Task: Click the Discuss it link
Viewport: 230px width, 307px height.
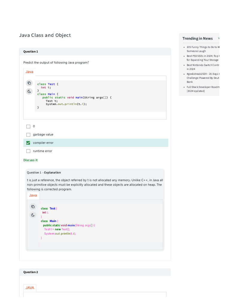Action: tap(31, 160)
